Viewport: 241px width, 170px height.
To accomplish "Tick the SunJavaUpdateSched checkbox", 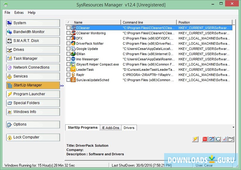I will click(68, 80).
